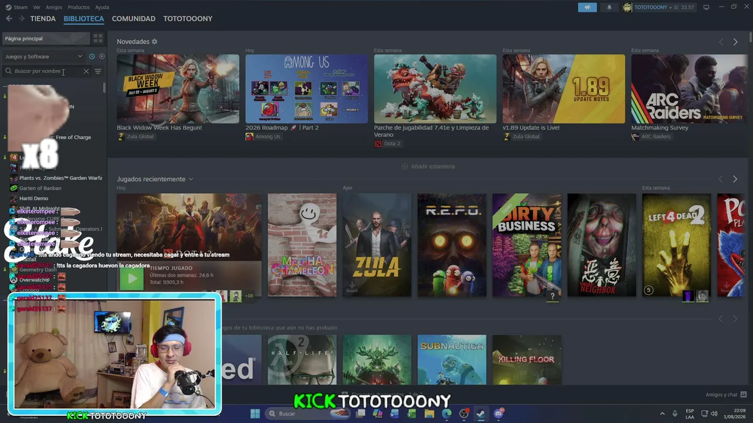This screenshot has height=423, width=753.
Task: Expand the Jugados recientemente shelf dropdown
Action: tap(191, 179)
